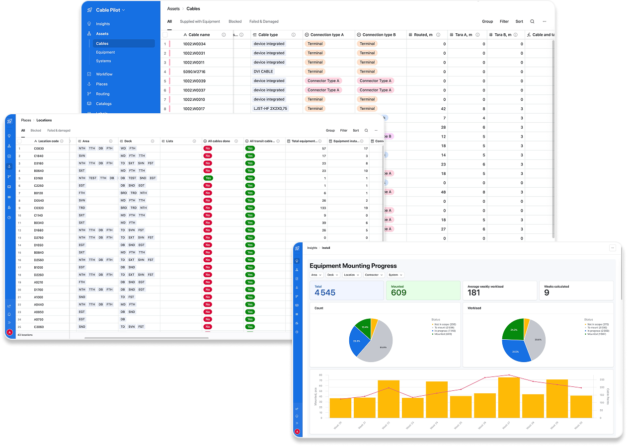Switch to the Supplied with Equipment tab
This screenshot has height=446, width=627.
tap(200, 21)
